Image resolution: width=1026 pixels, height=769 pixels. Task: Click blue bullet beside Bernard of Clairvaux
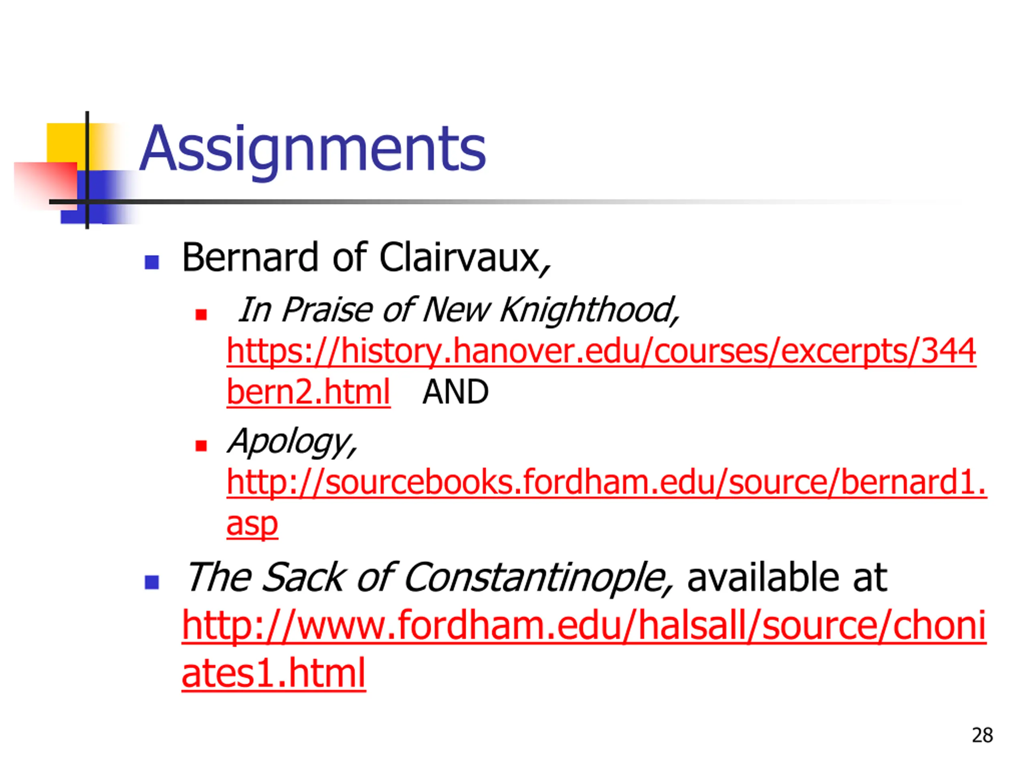(151, 262)
